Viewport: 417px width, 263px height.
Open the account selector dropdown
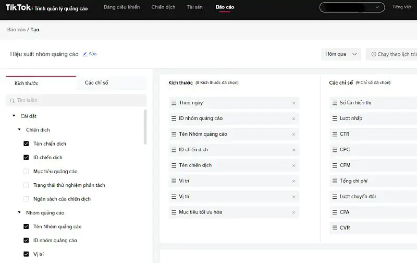pyautogui.click(x=352, y=7)
